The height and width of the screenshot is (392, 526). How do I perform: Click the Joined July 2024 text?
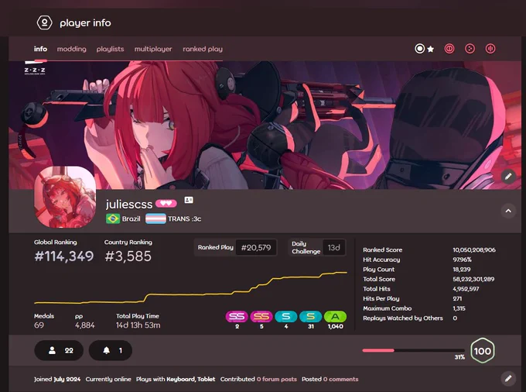(x=57, y=380)
